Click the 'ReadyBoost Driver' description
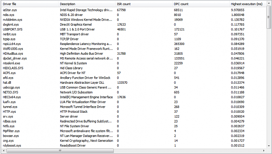Viewport: 272px width, 154px height. [73, 146]
